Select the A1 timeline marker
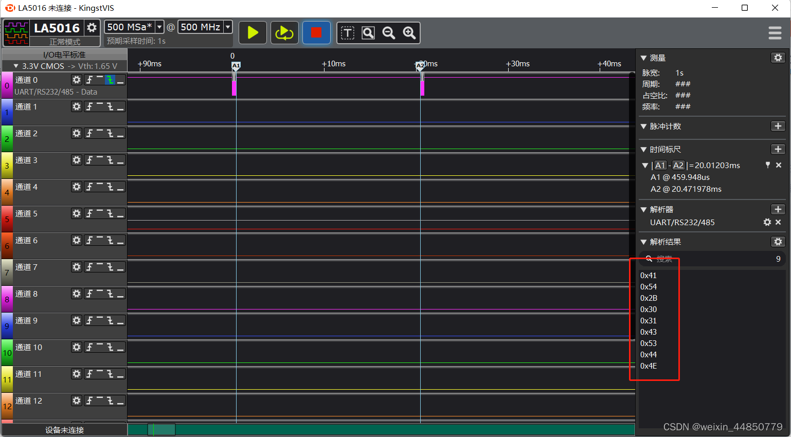This screenshot has width=791, height=437. click(236, 66)
